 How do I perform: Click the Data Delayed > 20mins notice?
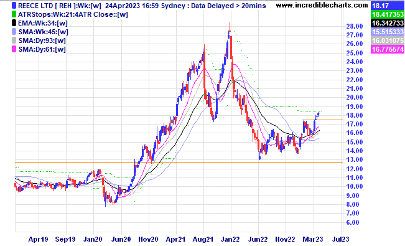pyautogui.click(x=228, y=6)
